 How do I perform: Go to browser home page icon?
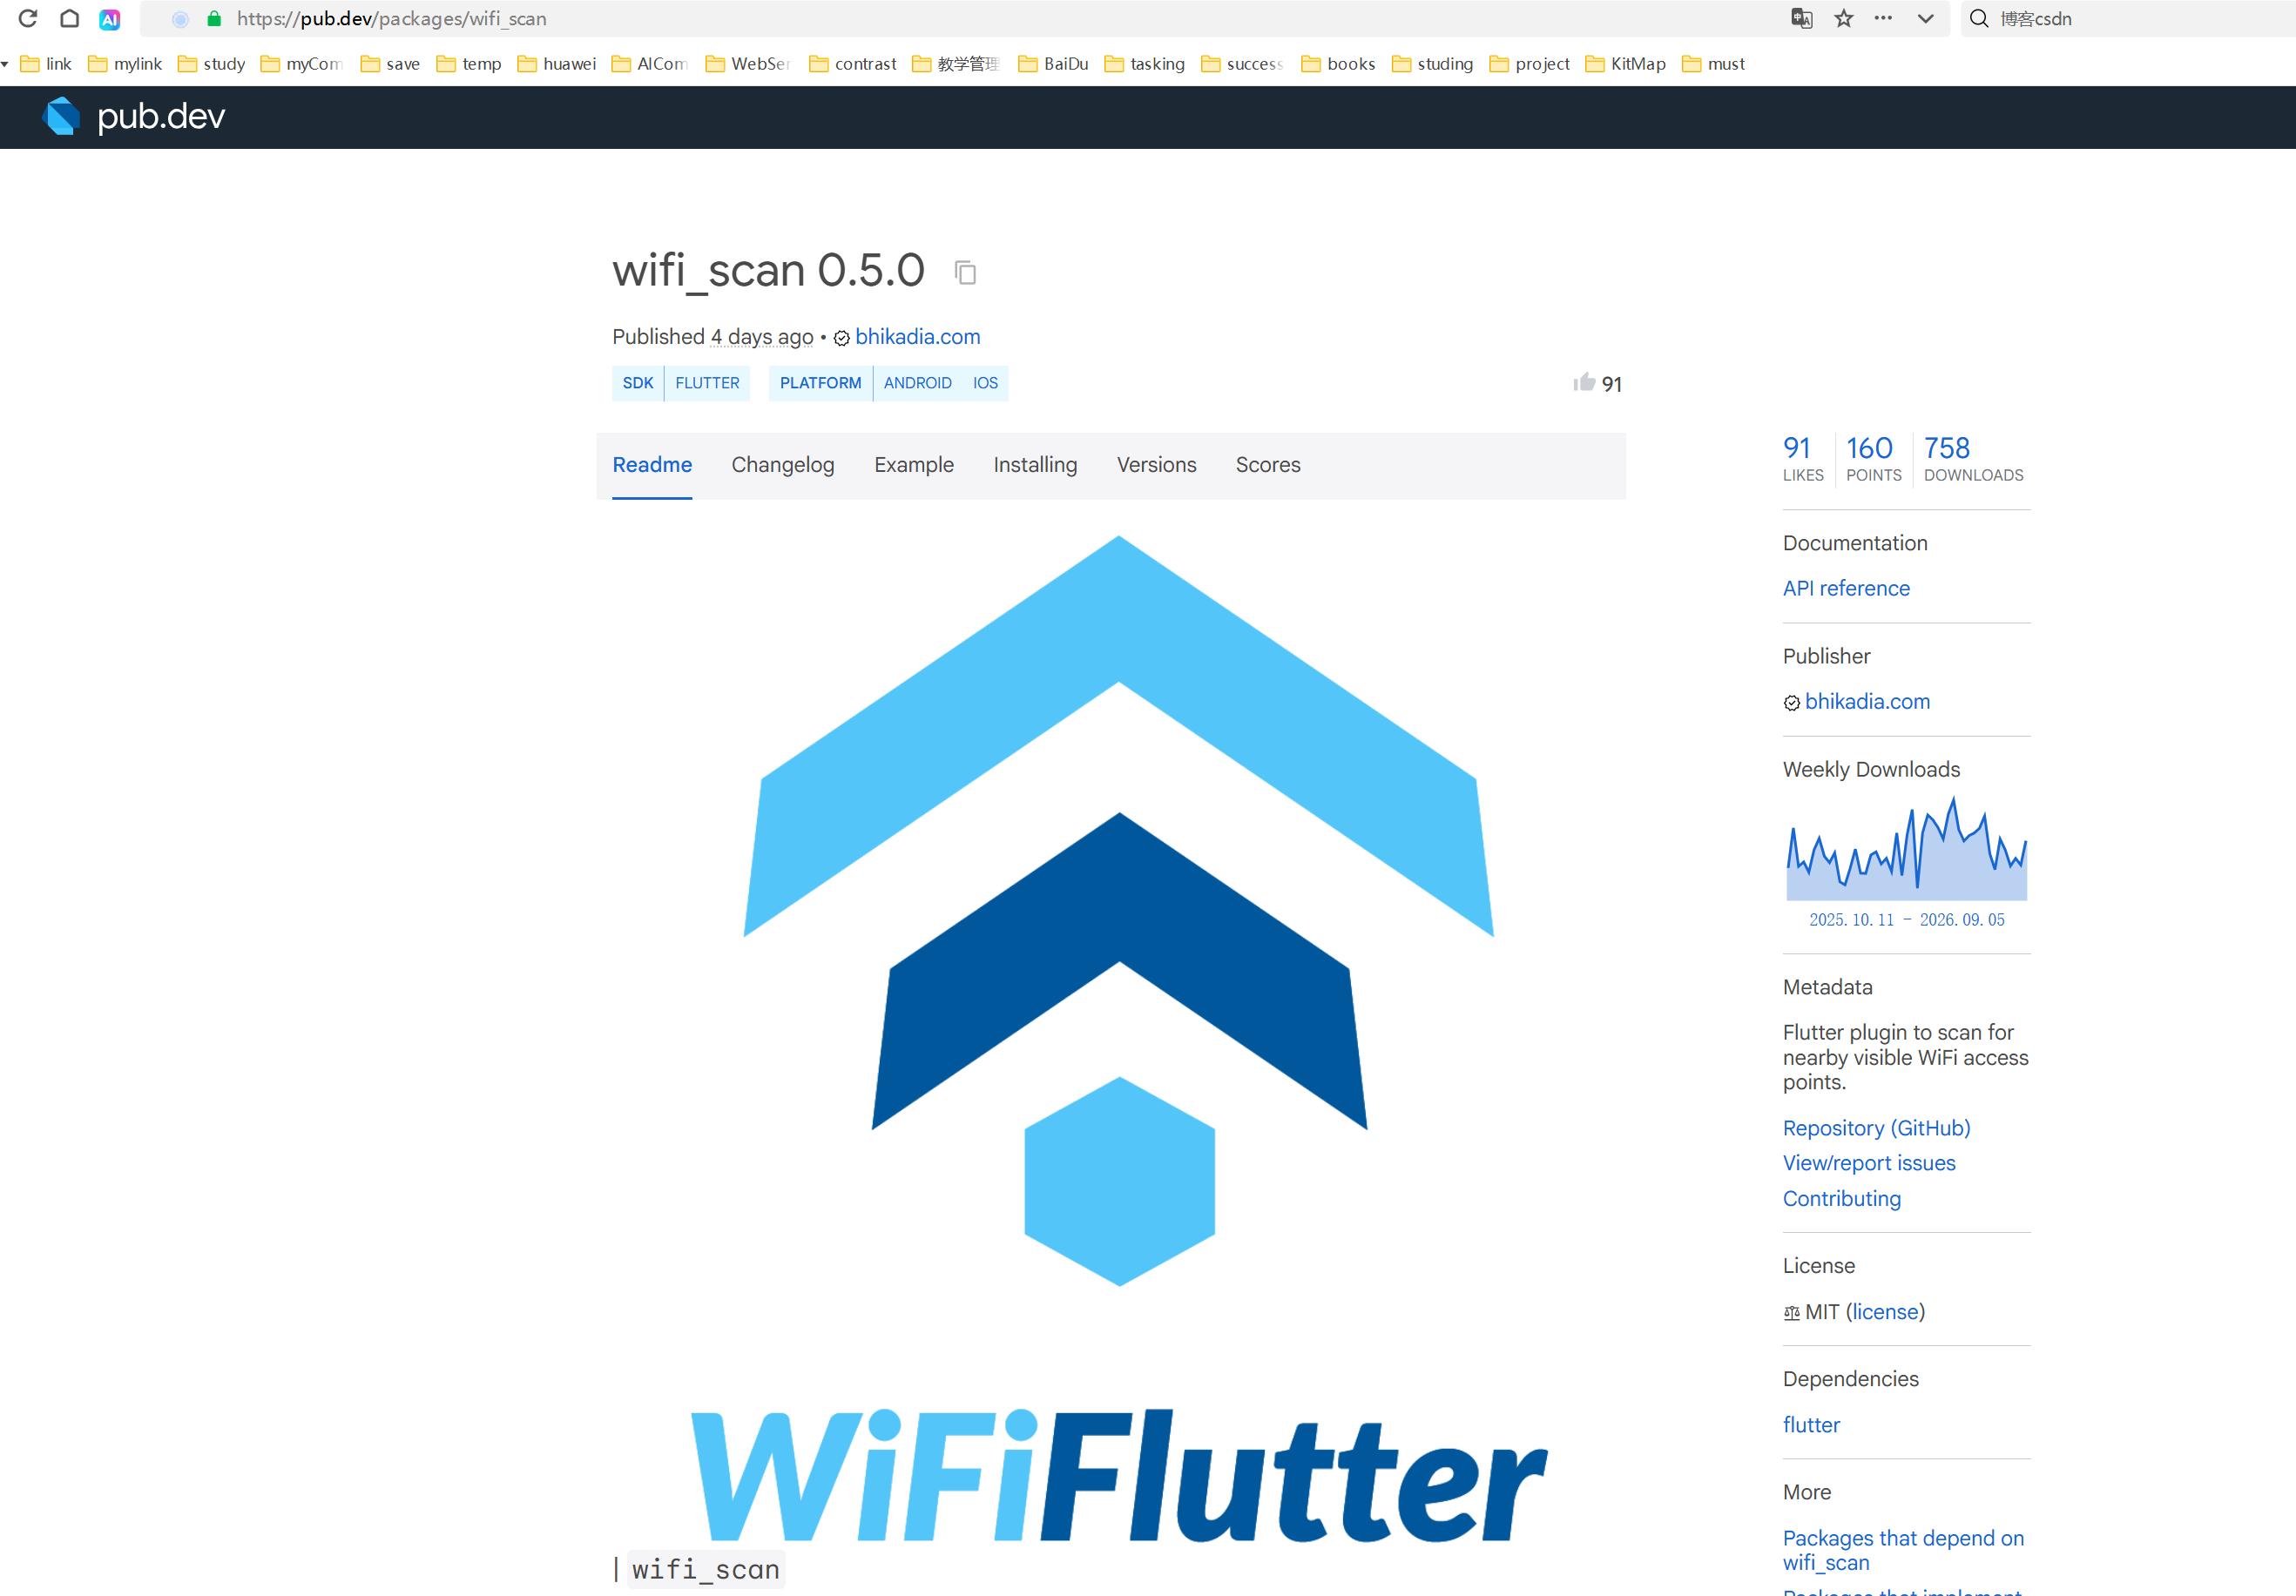pyautogui.click(x=69, y=18)
